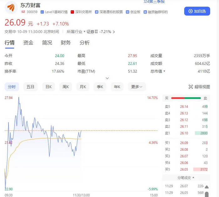This screenshot has width=219, height=197.
Task: Click the 买2 price 26.08
Action: (184, 150)
